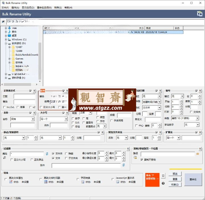Open the 特殊(S) menu

(x=58, y=8)
